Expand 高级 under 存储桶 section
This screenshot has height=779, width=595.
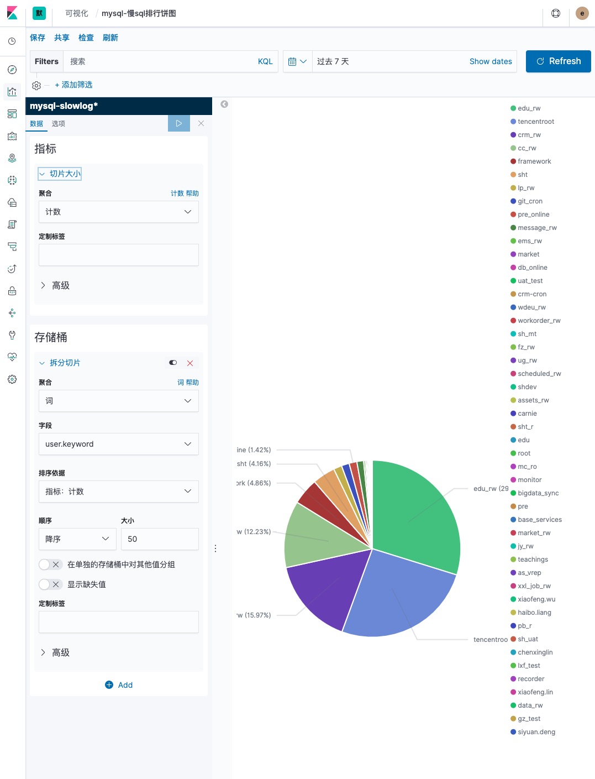tap(55, 652)
